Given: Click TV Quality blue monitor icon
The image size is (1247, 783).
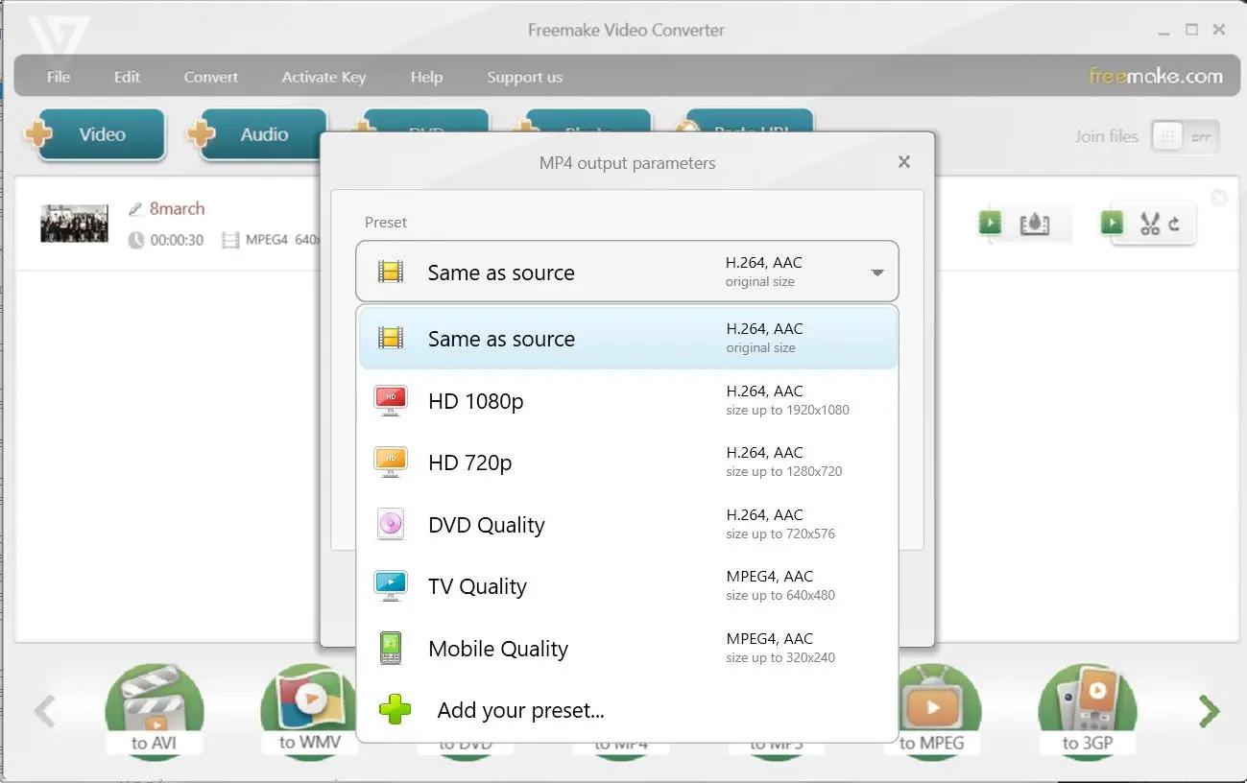Looking at the screenshot, I should [391, 586].
